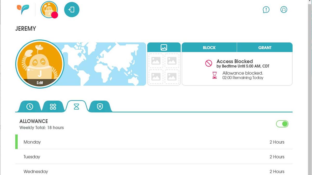
Task: Switch to the BLOCK tab
Action: click(210, 48)
